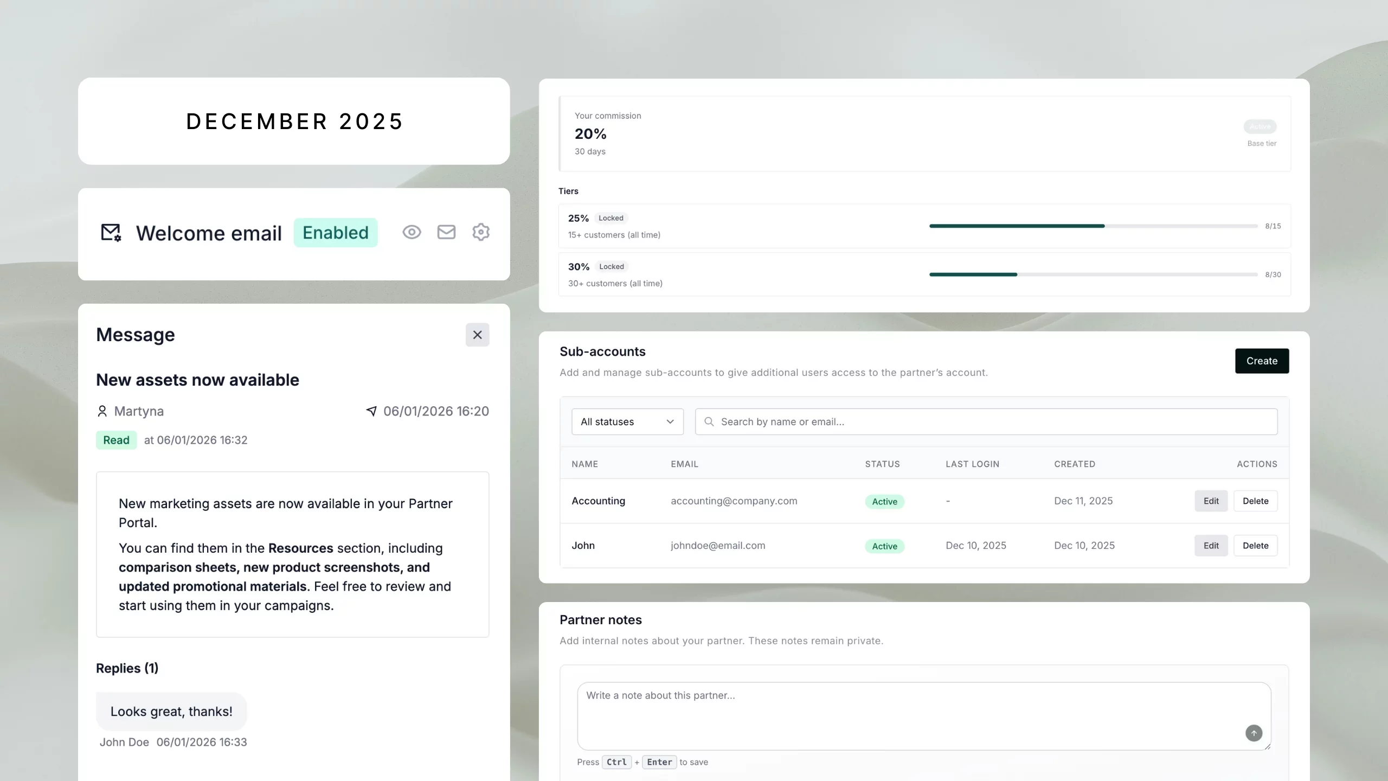Close the Message panel with the X
The width and height of the screenshot is (1388, 781).
477,335
